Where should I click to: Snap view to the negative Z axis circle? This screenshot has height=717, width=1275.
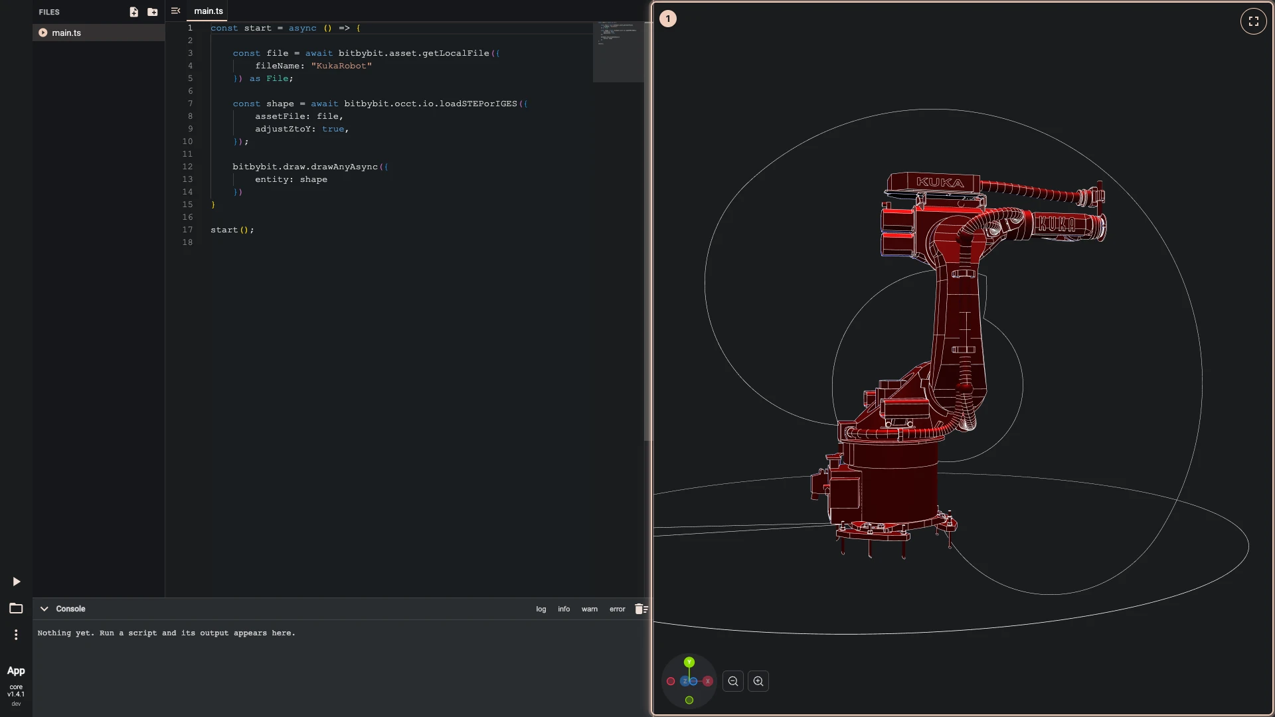click(693, 681)
